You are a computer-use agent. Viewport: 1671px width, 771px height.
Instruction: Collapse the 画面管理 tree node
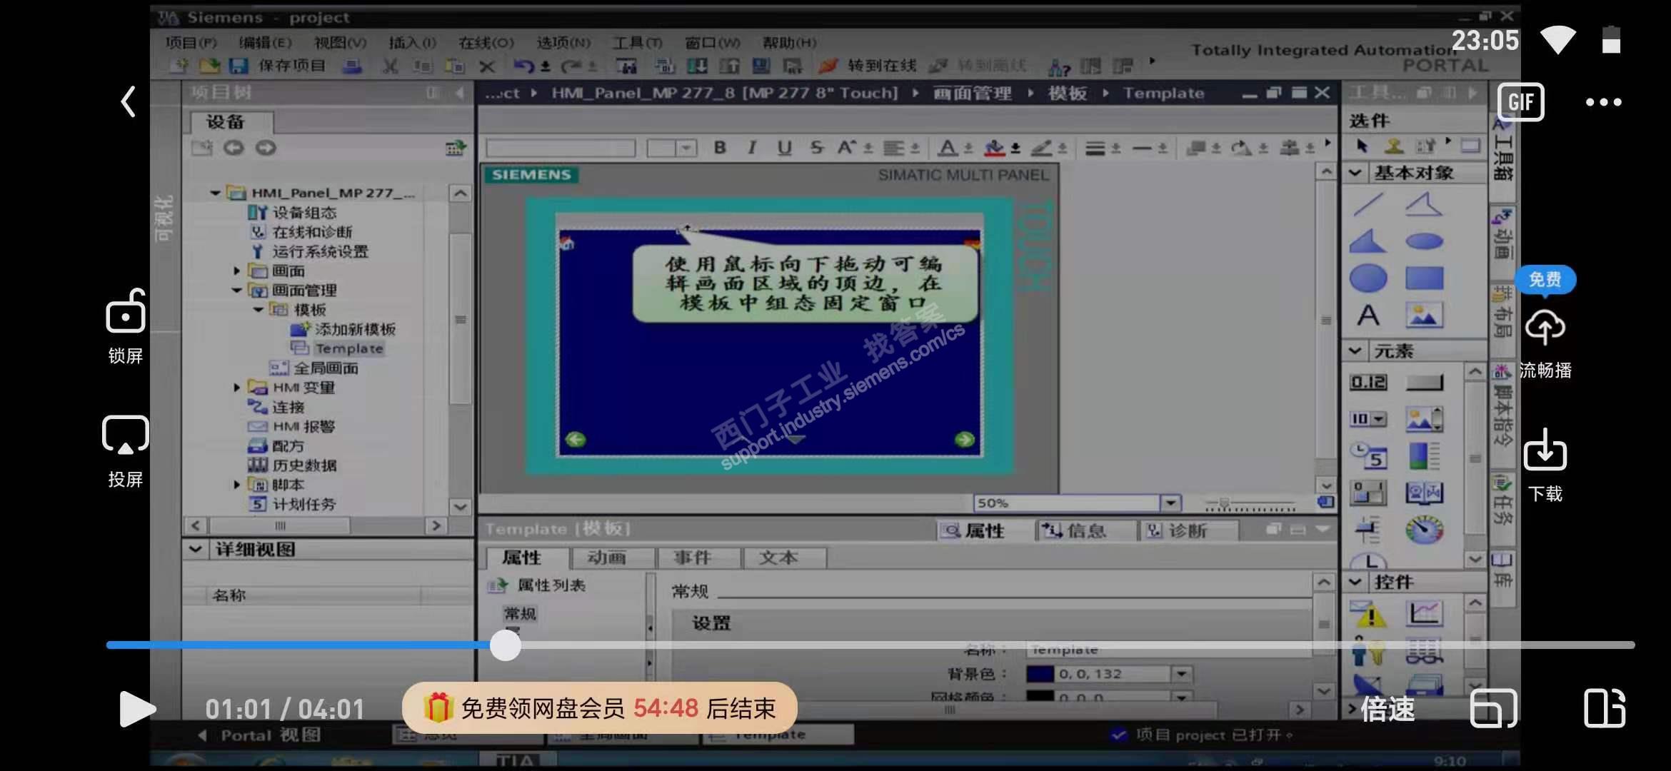click(x=237, y=291)
